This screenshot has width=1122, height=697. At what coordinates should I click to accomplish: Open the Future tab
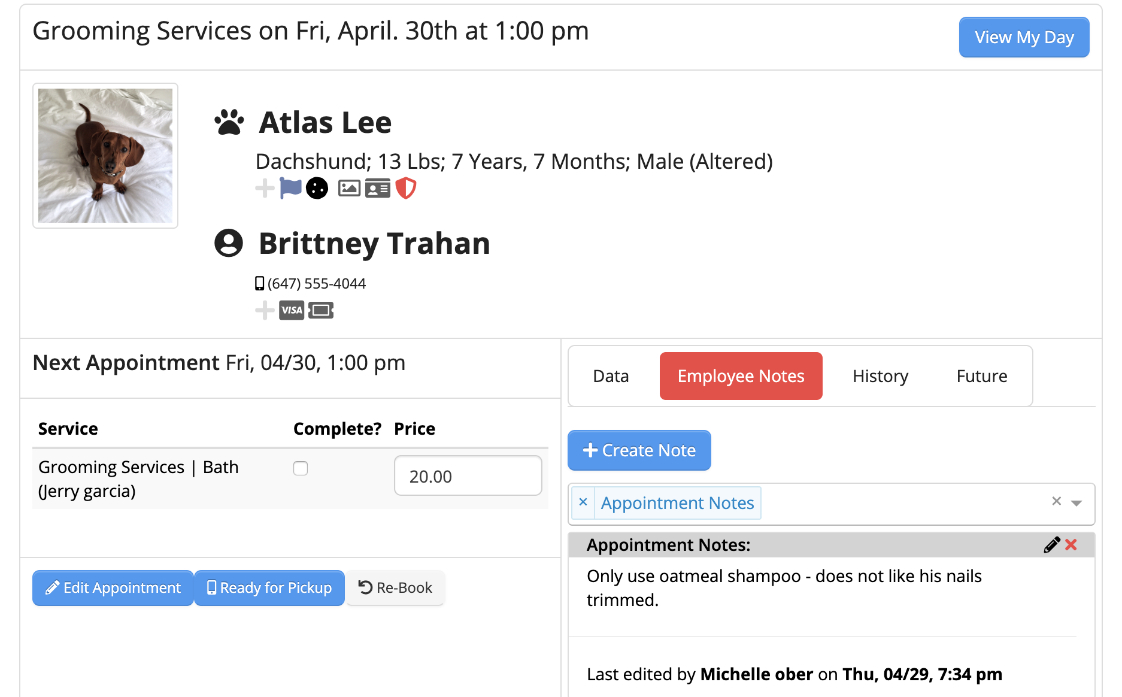tap(981, 376)
